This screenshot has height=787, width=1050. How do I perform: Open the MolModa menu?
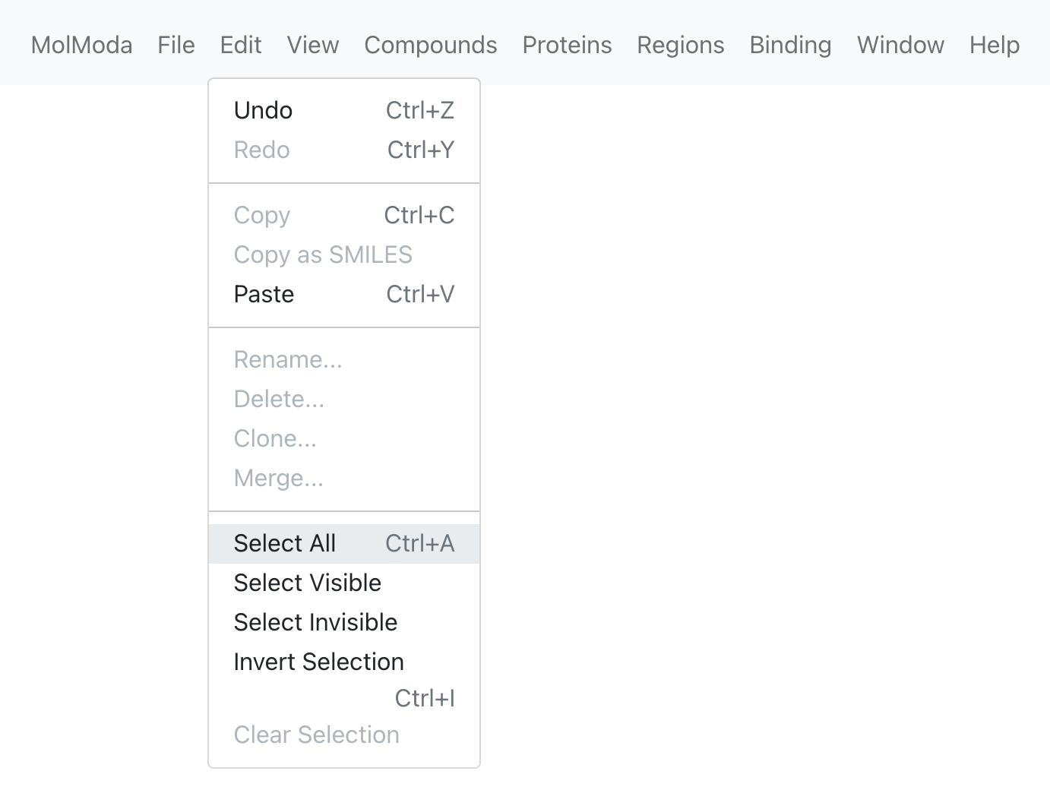coord(81,45)
